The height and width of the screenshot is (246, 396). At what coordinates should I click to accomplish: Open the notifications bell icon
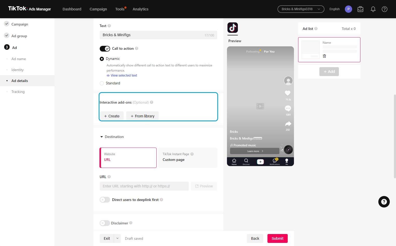(373, 9)
